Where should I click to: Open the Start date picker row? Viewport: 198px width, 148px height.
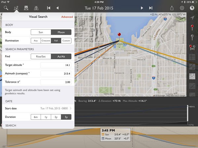(x=38, y=108)
